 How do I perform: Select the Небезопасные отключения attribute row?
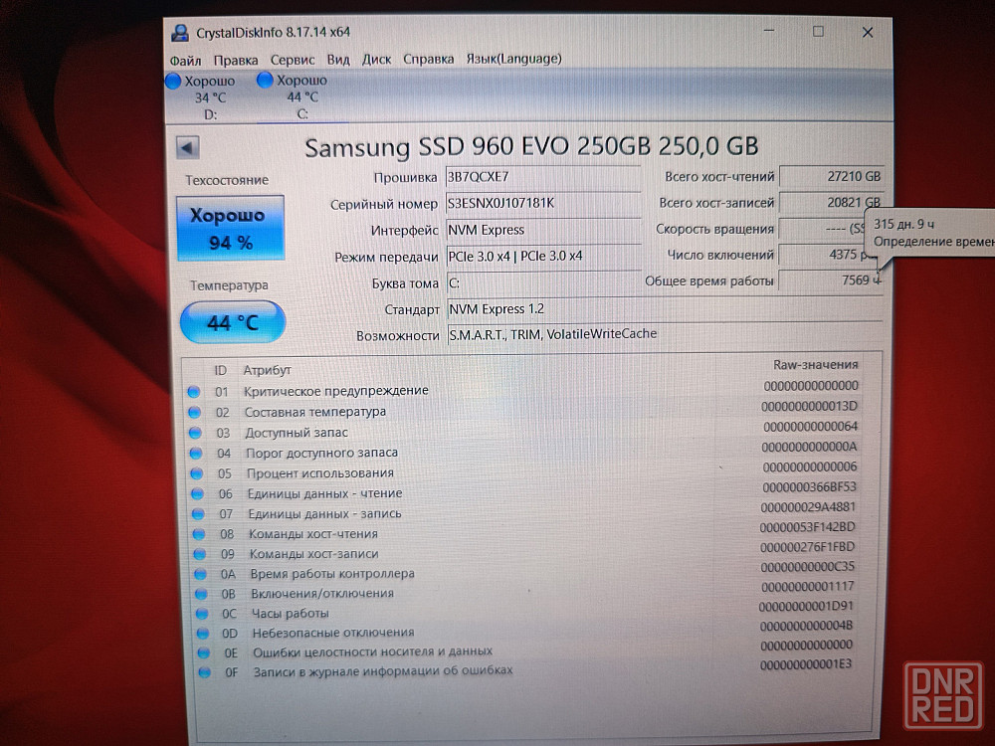click(x=524, y=630)
